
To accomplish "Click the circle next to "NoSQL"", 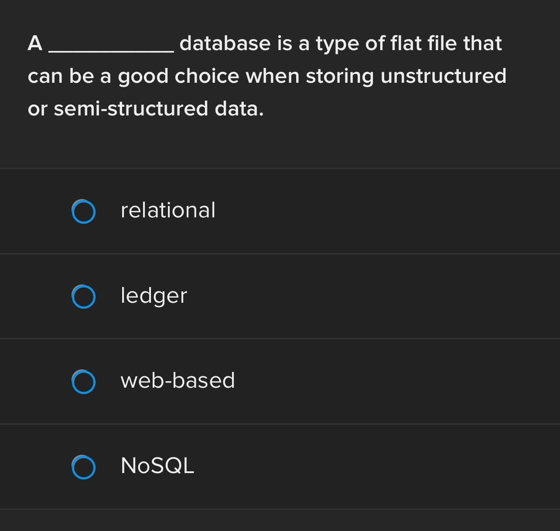I will pyautogui.click(x=84, y=467).
